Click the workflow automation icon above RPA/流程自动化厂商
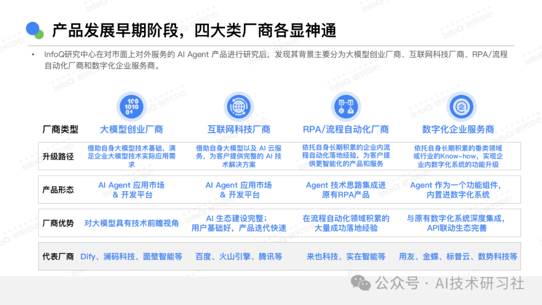This screenshot has height=305, width=542. [346, 107]
